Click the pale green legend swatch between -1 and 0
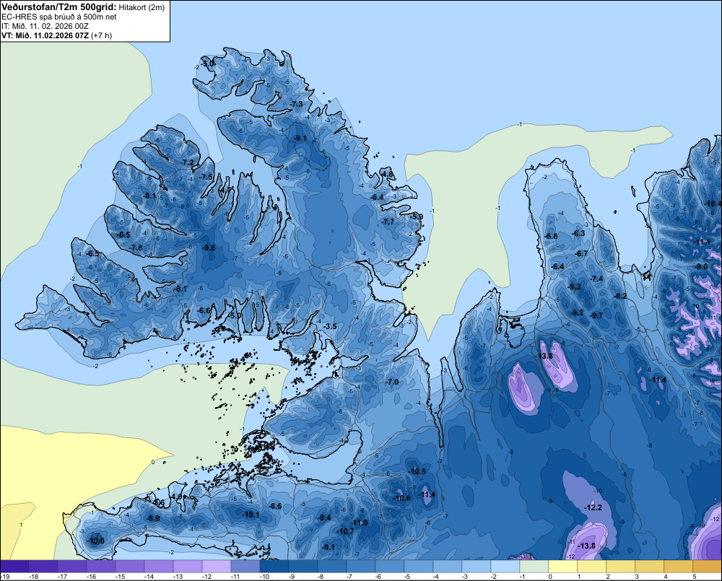Image resolution: width=722 pixels, height=581 pixels. [534, 567]
